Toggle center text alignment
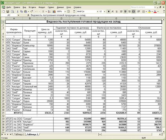This screenshot has width=166, height=140. (125, 11)
